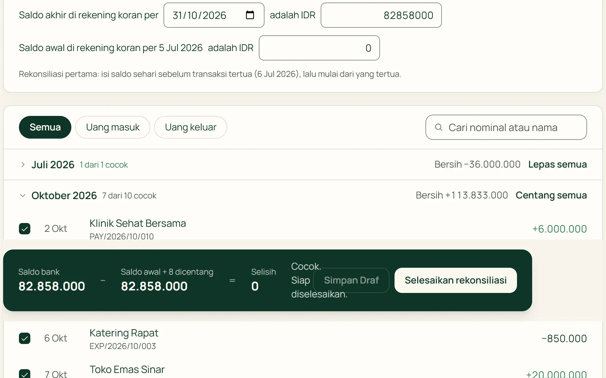Click the 1 dari 1 cocok label
The height and width of the screenshot is (378, 606).
[104, 165]
